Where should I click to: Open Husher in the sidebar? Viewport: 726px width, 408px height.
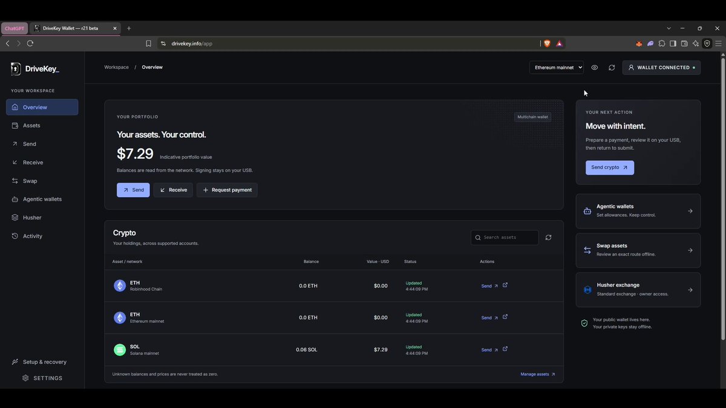point(42,218)
